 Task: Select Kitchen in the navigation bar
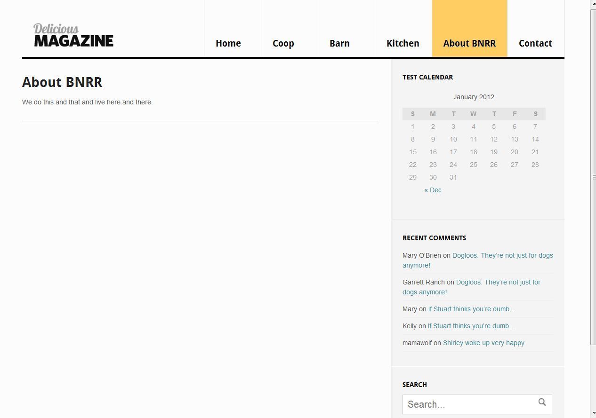point(403,43)
